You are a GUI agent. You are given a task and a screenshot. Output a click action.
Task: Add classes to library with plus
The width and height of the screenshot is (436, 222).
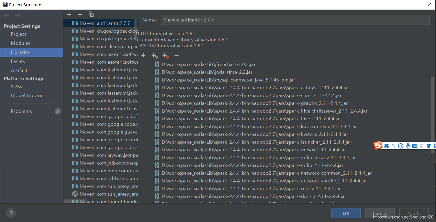click(x=143, y=55)
